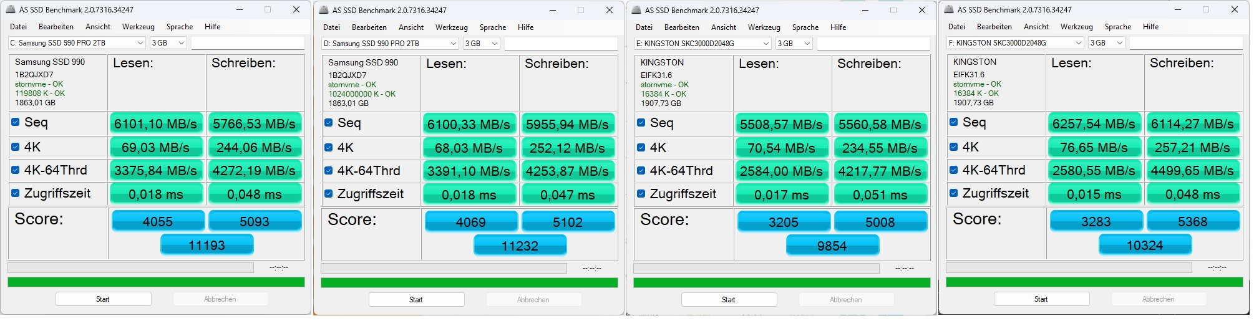1254x321 pixels.
Task: Click the read score 3205
Action: coord(784,222)
